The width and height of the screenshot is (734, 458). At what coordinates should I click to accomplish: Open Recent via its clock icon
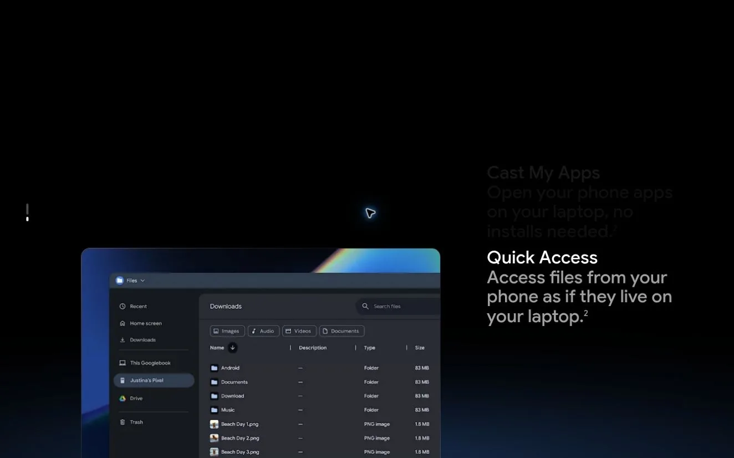point(123,307)
